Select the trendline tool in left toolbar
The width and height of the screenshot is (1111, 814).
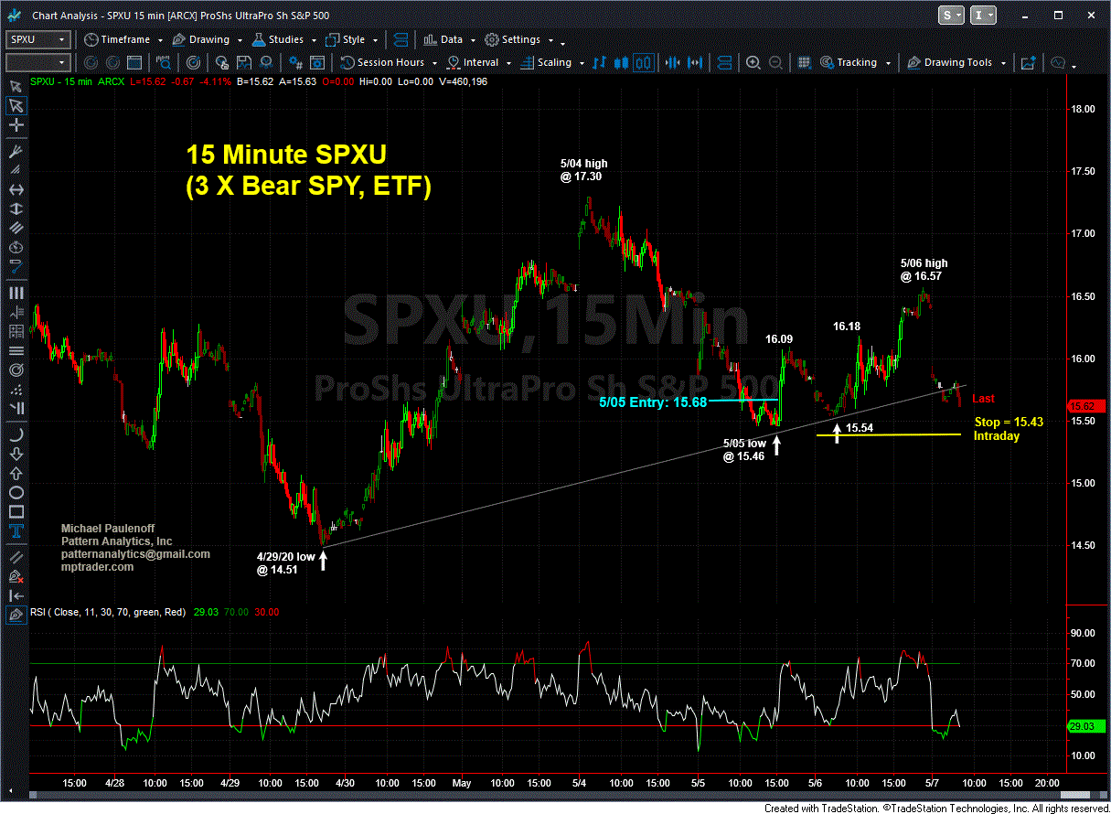(15, 556)
